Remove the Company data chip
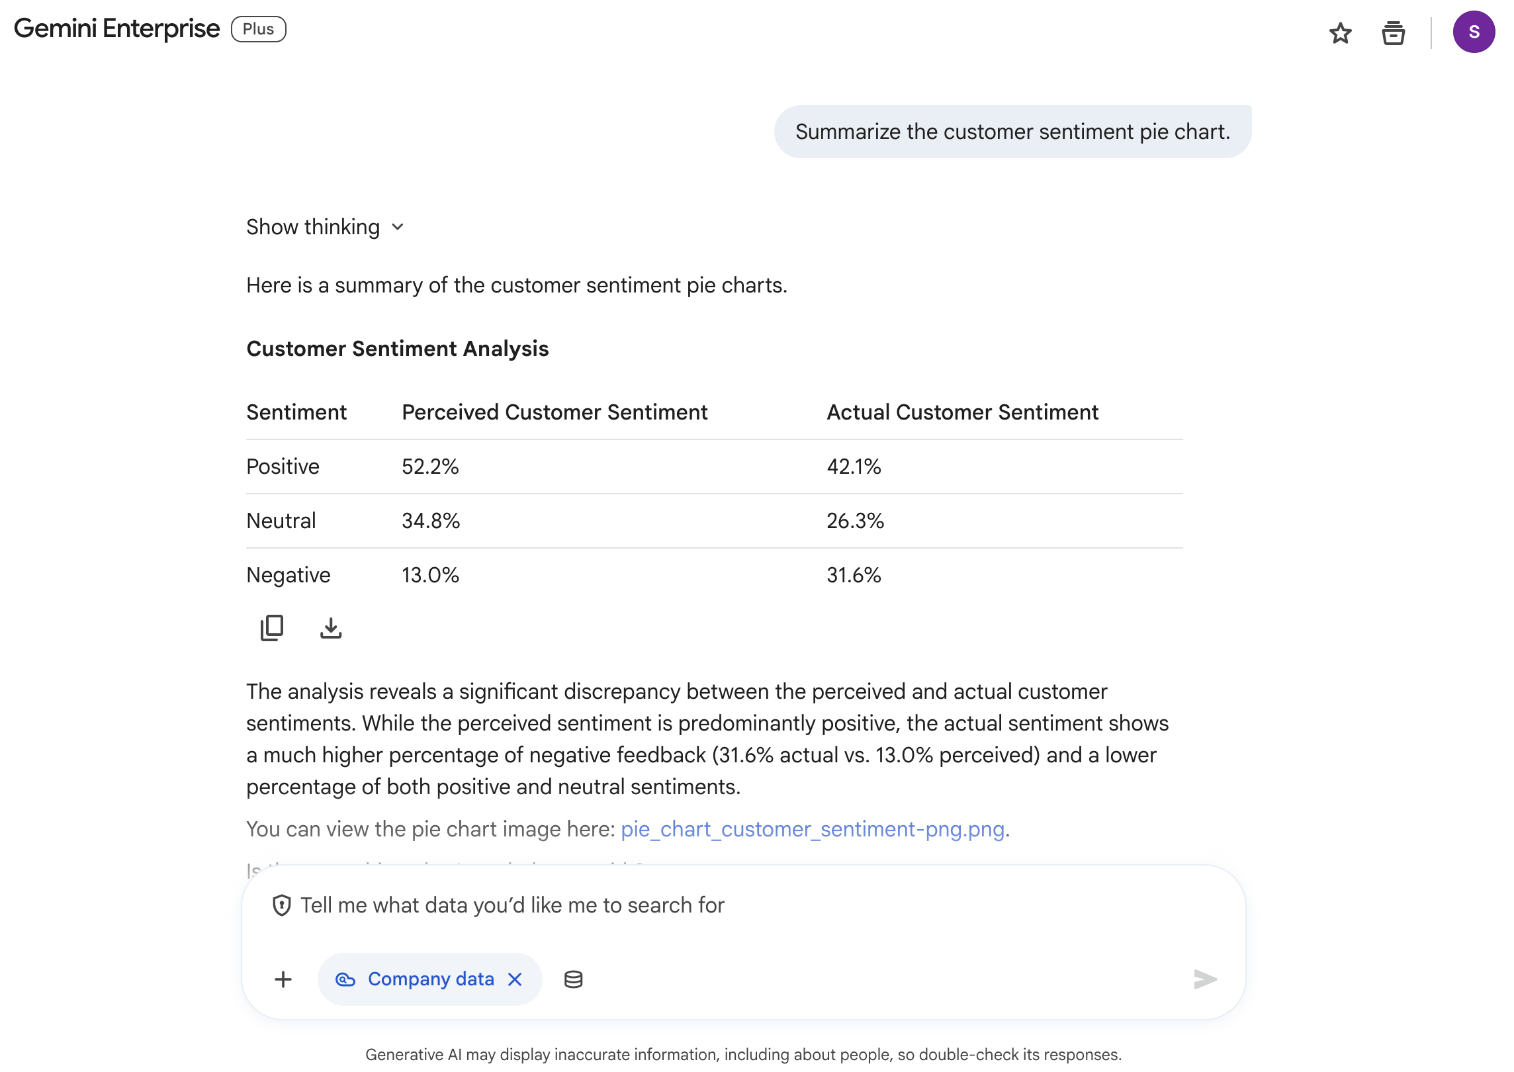Screen dimensions: 1514x1072 [514, 979]
